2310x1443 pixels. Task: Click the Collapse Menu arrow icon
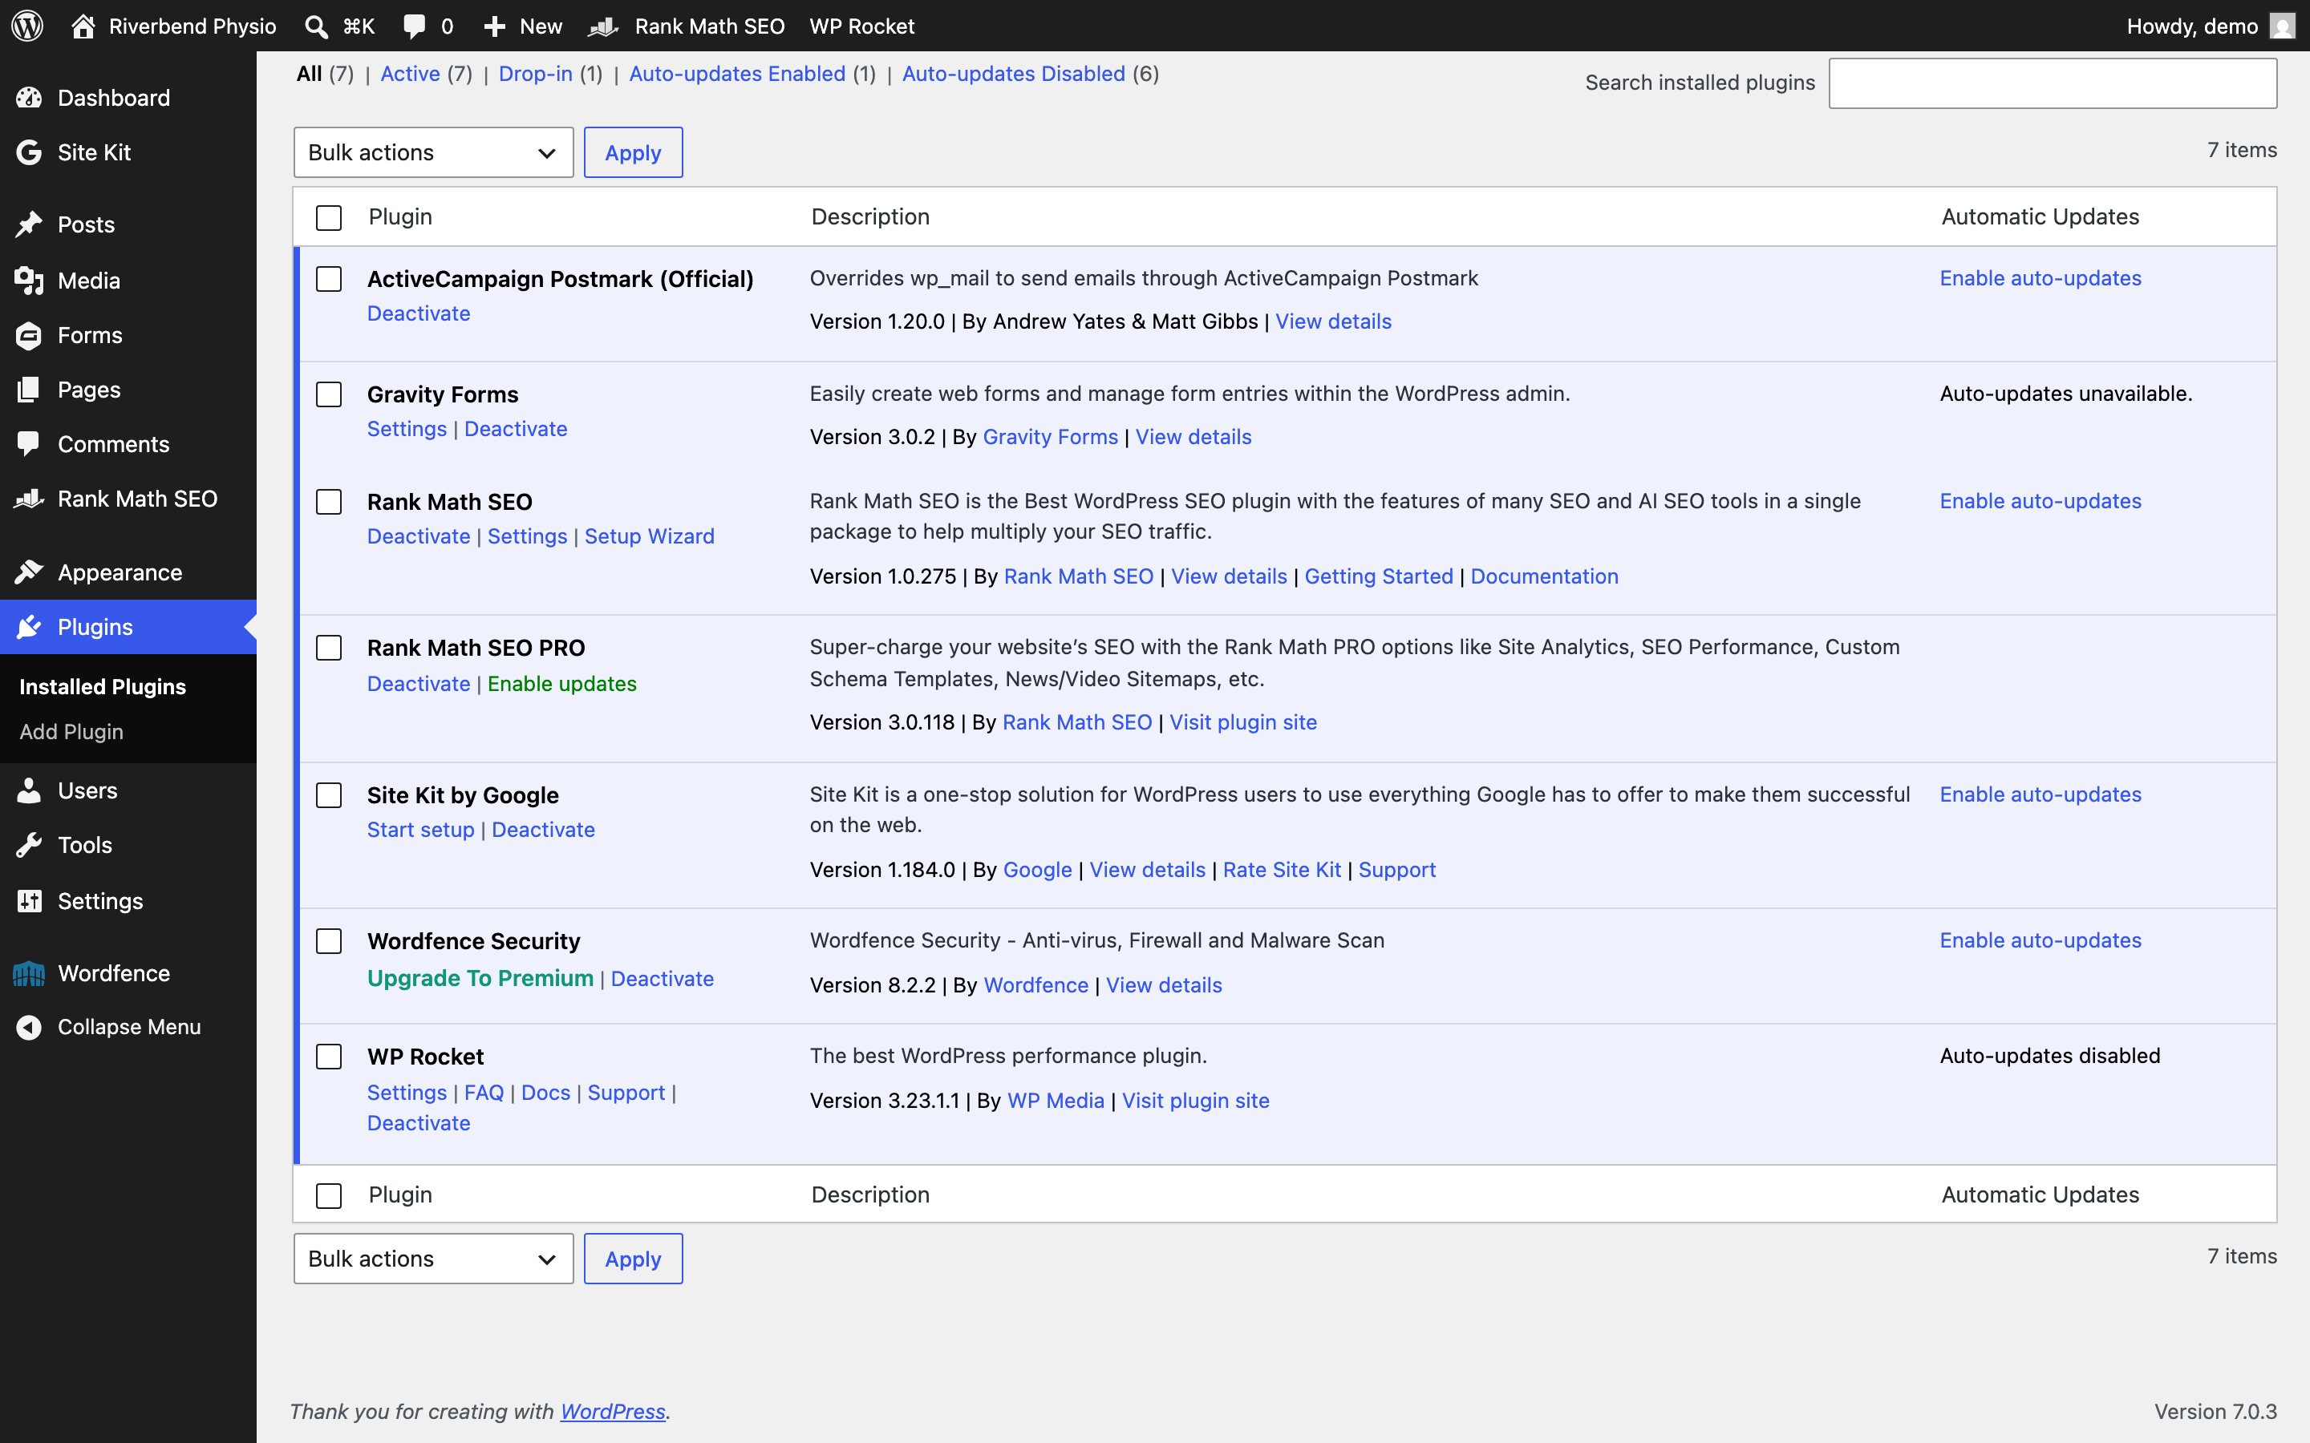[x=30, y=1027]
